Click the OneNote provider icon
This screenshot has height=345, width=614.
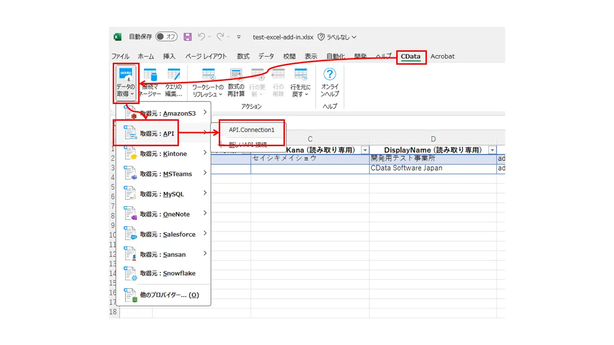coord(130,214)
